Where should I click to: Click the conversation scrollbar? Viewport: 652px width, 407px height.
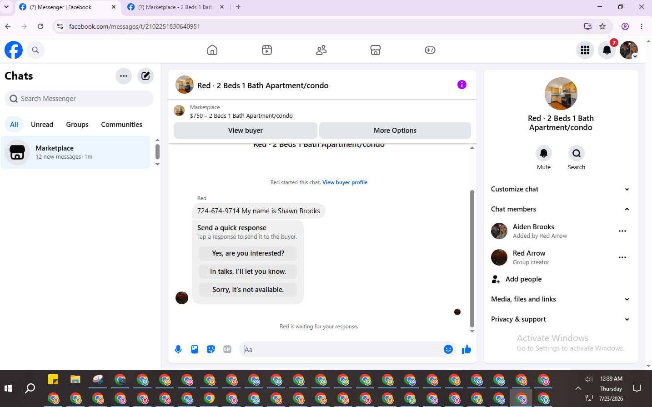pos(472,259)
